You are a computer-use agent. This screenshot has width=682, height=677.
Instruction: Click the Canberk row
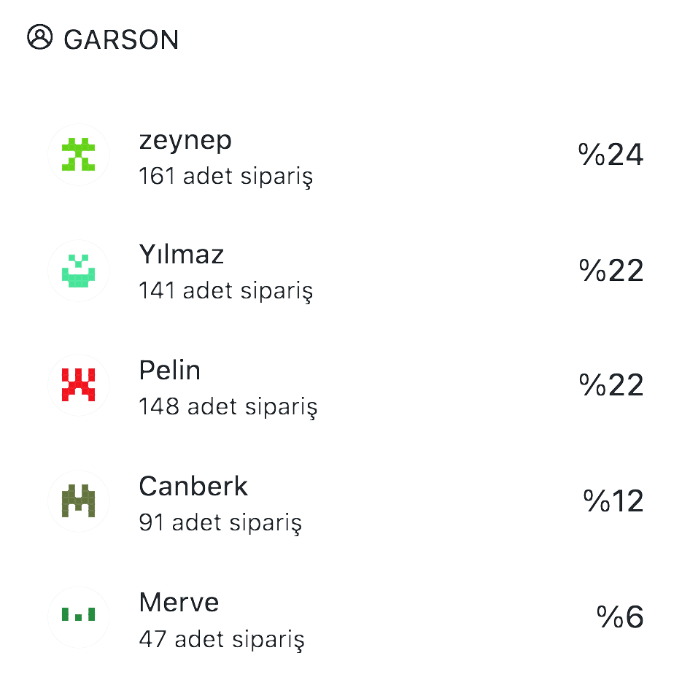pyautogui.click(x=193, y=487)
